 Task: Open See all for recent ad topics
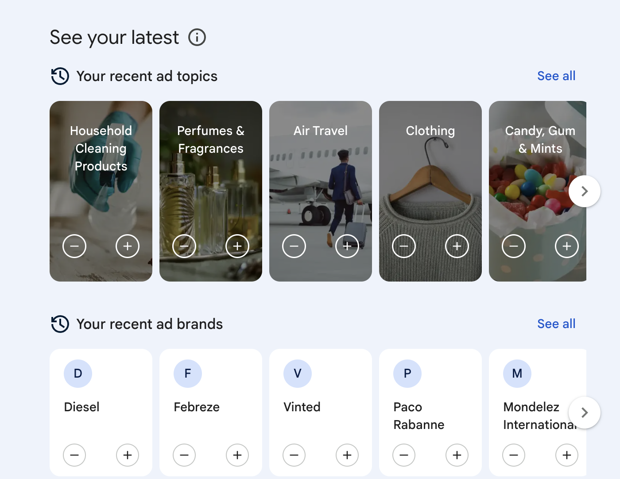coord(556,76)
